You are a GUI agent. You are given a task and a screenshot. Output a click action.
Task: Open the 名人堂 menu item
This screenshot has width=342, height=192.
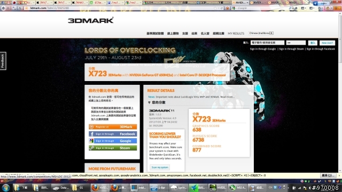205,33
